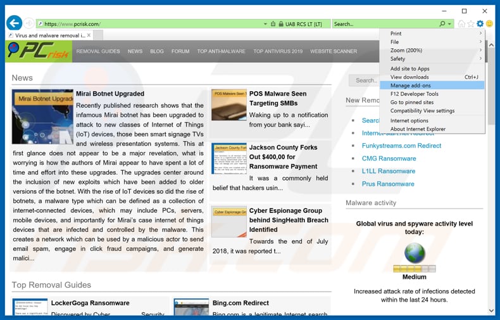Click the REMOVAL GUIDES nav link
The image size is (500, 320).
click(x=98, y=51)
